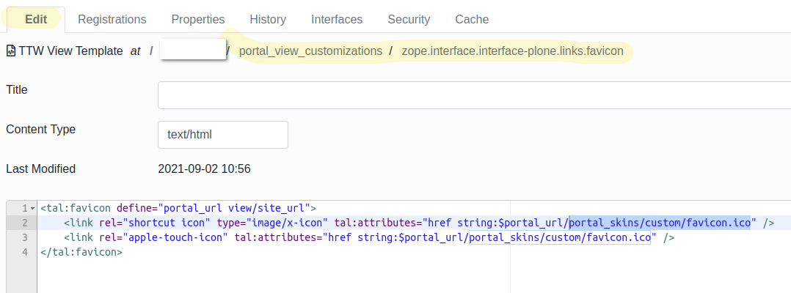View the History tab
This screenshot has height=293, width=791.
(x=268, y=20)
